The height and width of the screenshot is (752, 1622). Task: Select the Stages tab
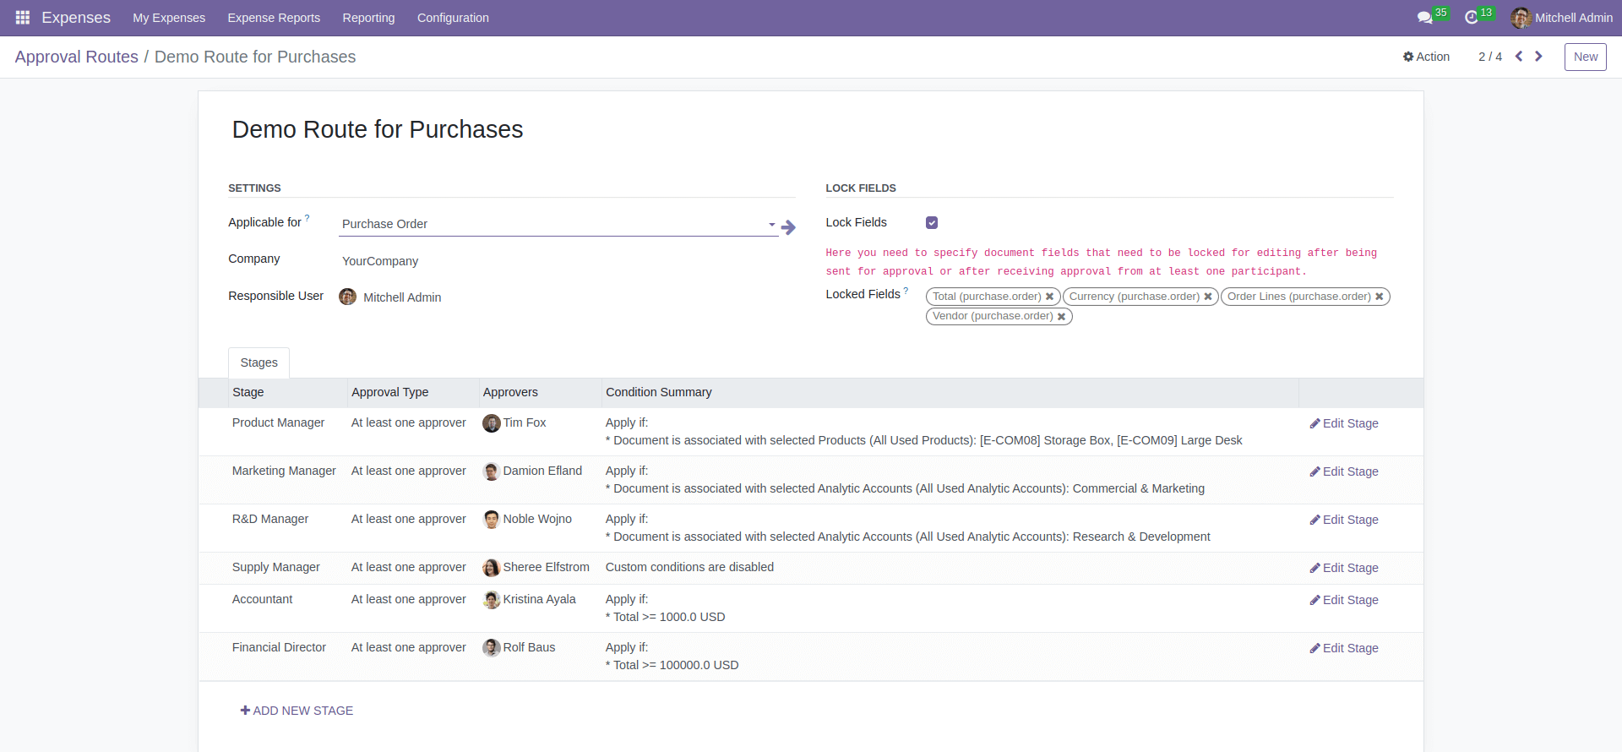259,362
